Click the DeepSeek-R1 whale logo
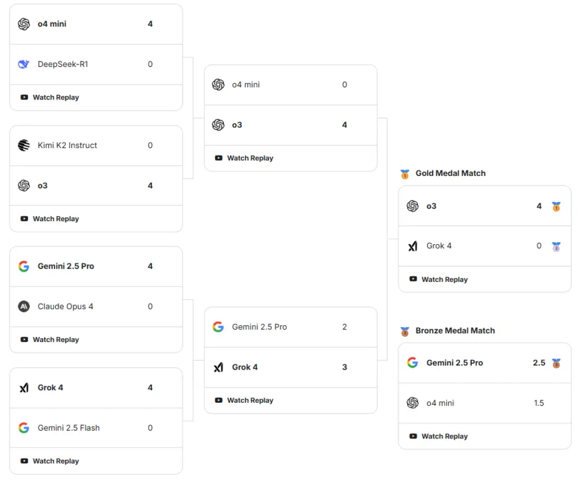 [x=24, y=64]
